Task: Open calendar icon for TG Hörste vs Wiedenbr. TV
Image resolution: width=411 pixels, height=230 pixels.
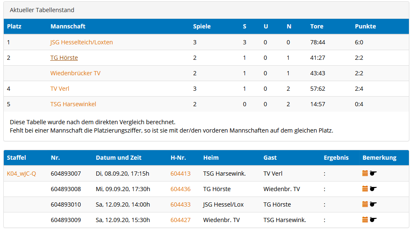Action: point(365,189)
